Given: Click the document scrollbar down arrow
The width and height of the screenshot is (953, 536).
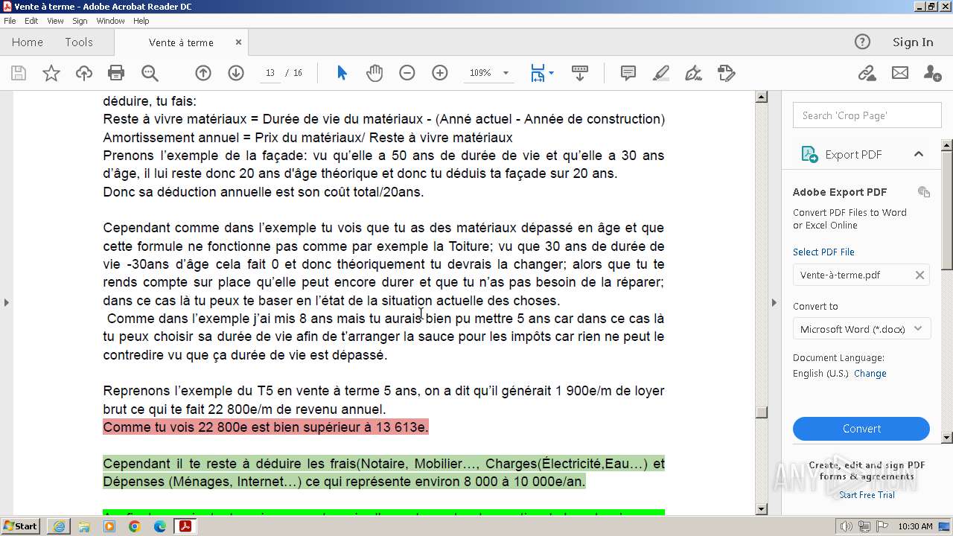Looking at the screenshot, I should (762, 509).
